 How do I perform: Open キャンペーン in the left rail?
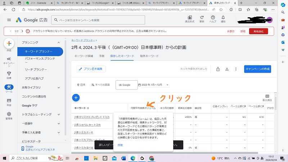(x=9, y=62)
